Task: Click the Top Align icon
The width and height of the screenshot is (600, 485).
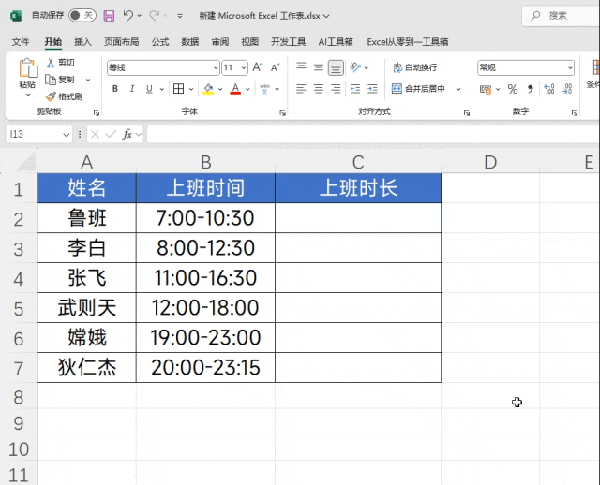Action: point(301,67)
